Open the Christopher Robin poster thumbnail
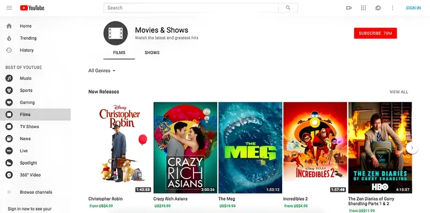The image size is (430, 213). [120, 148]
